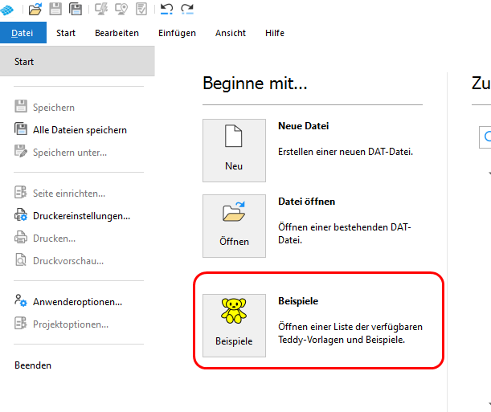Click the Öffnen folder button
Viewport: 491px width, 412px height.
pos(234,225)
